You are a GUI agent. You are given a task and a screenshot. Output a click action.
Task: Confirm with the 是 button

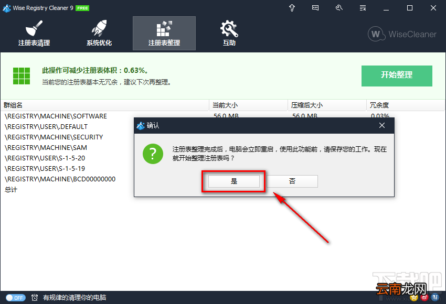[x=234, y=181]
